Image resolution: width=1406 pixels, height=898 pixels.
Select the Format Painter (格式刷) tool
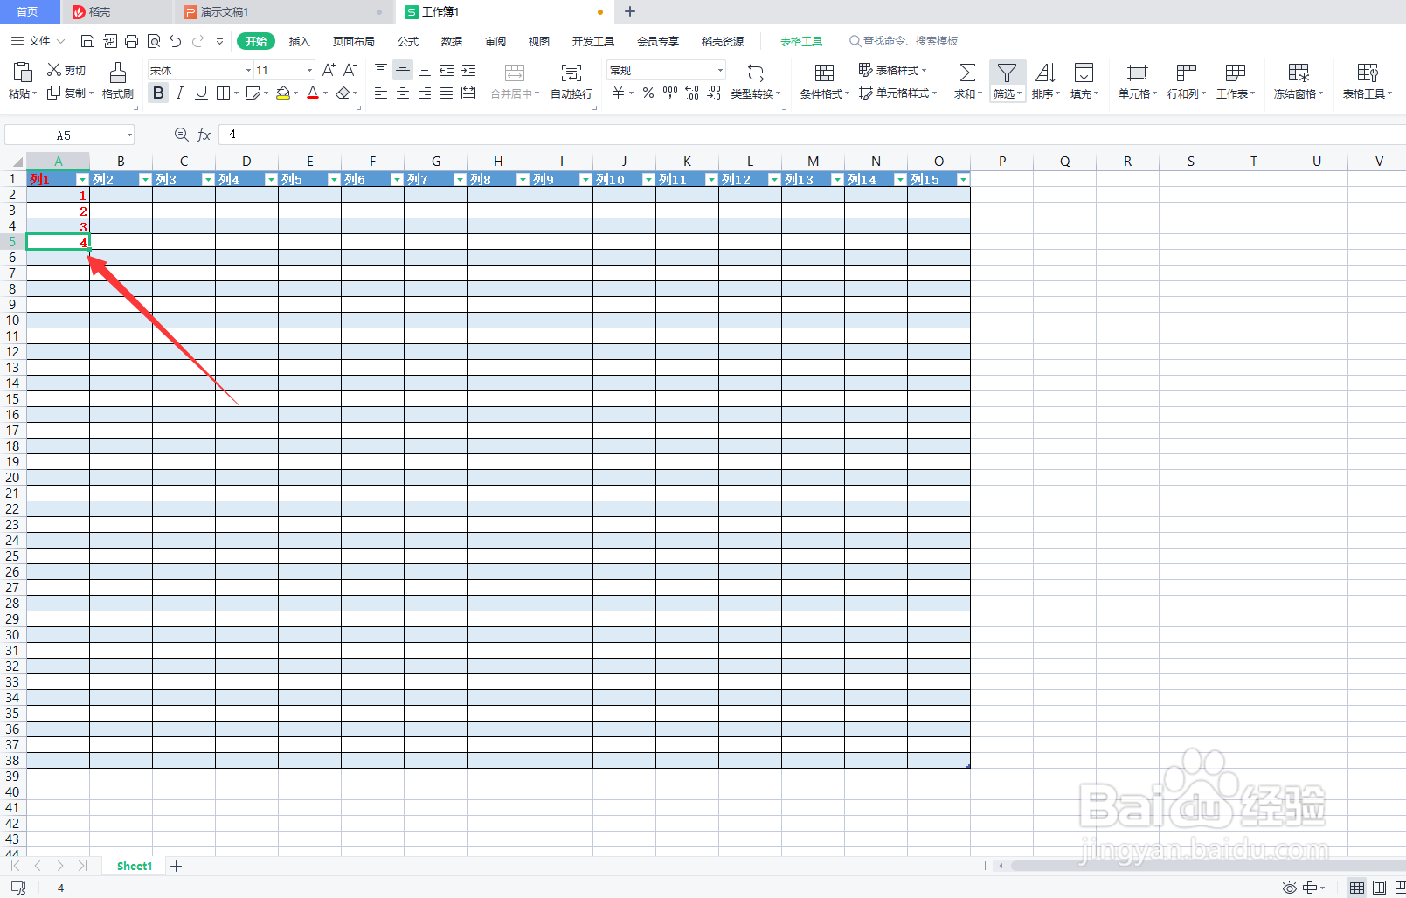pyautogui.click(x=118, y=80)
